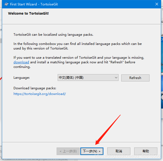
Task: Click "TortoiseGit can be localized using language packs."
Action: point(53,35)
